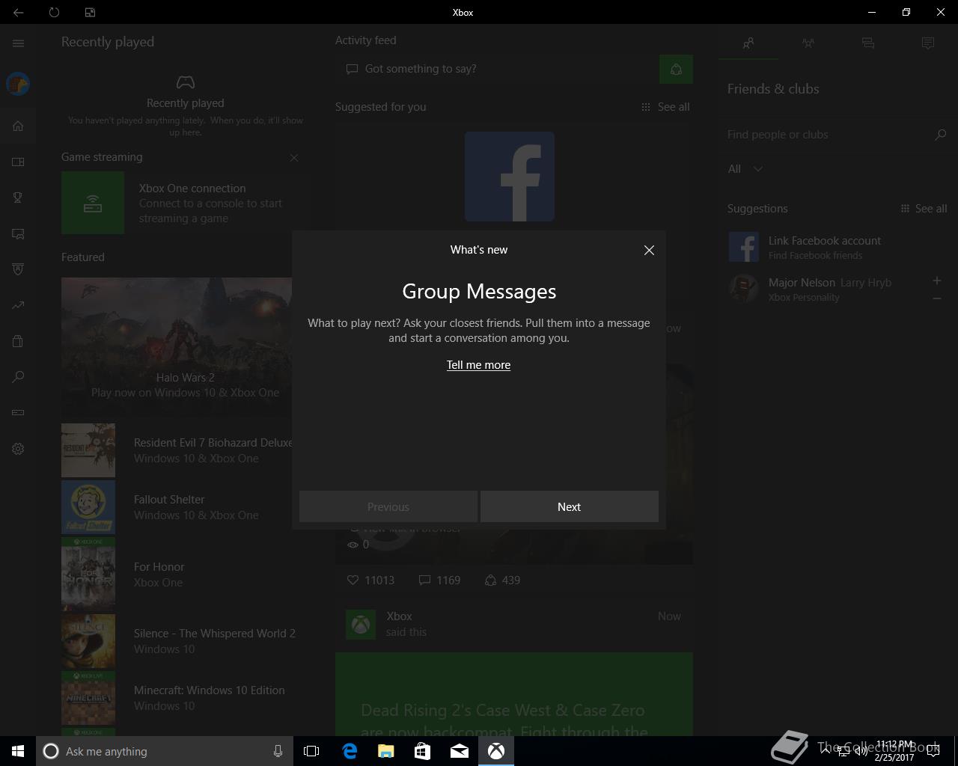
Task: Click the window snap icon beside refresh
Action: coord(90,12)
